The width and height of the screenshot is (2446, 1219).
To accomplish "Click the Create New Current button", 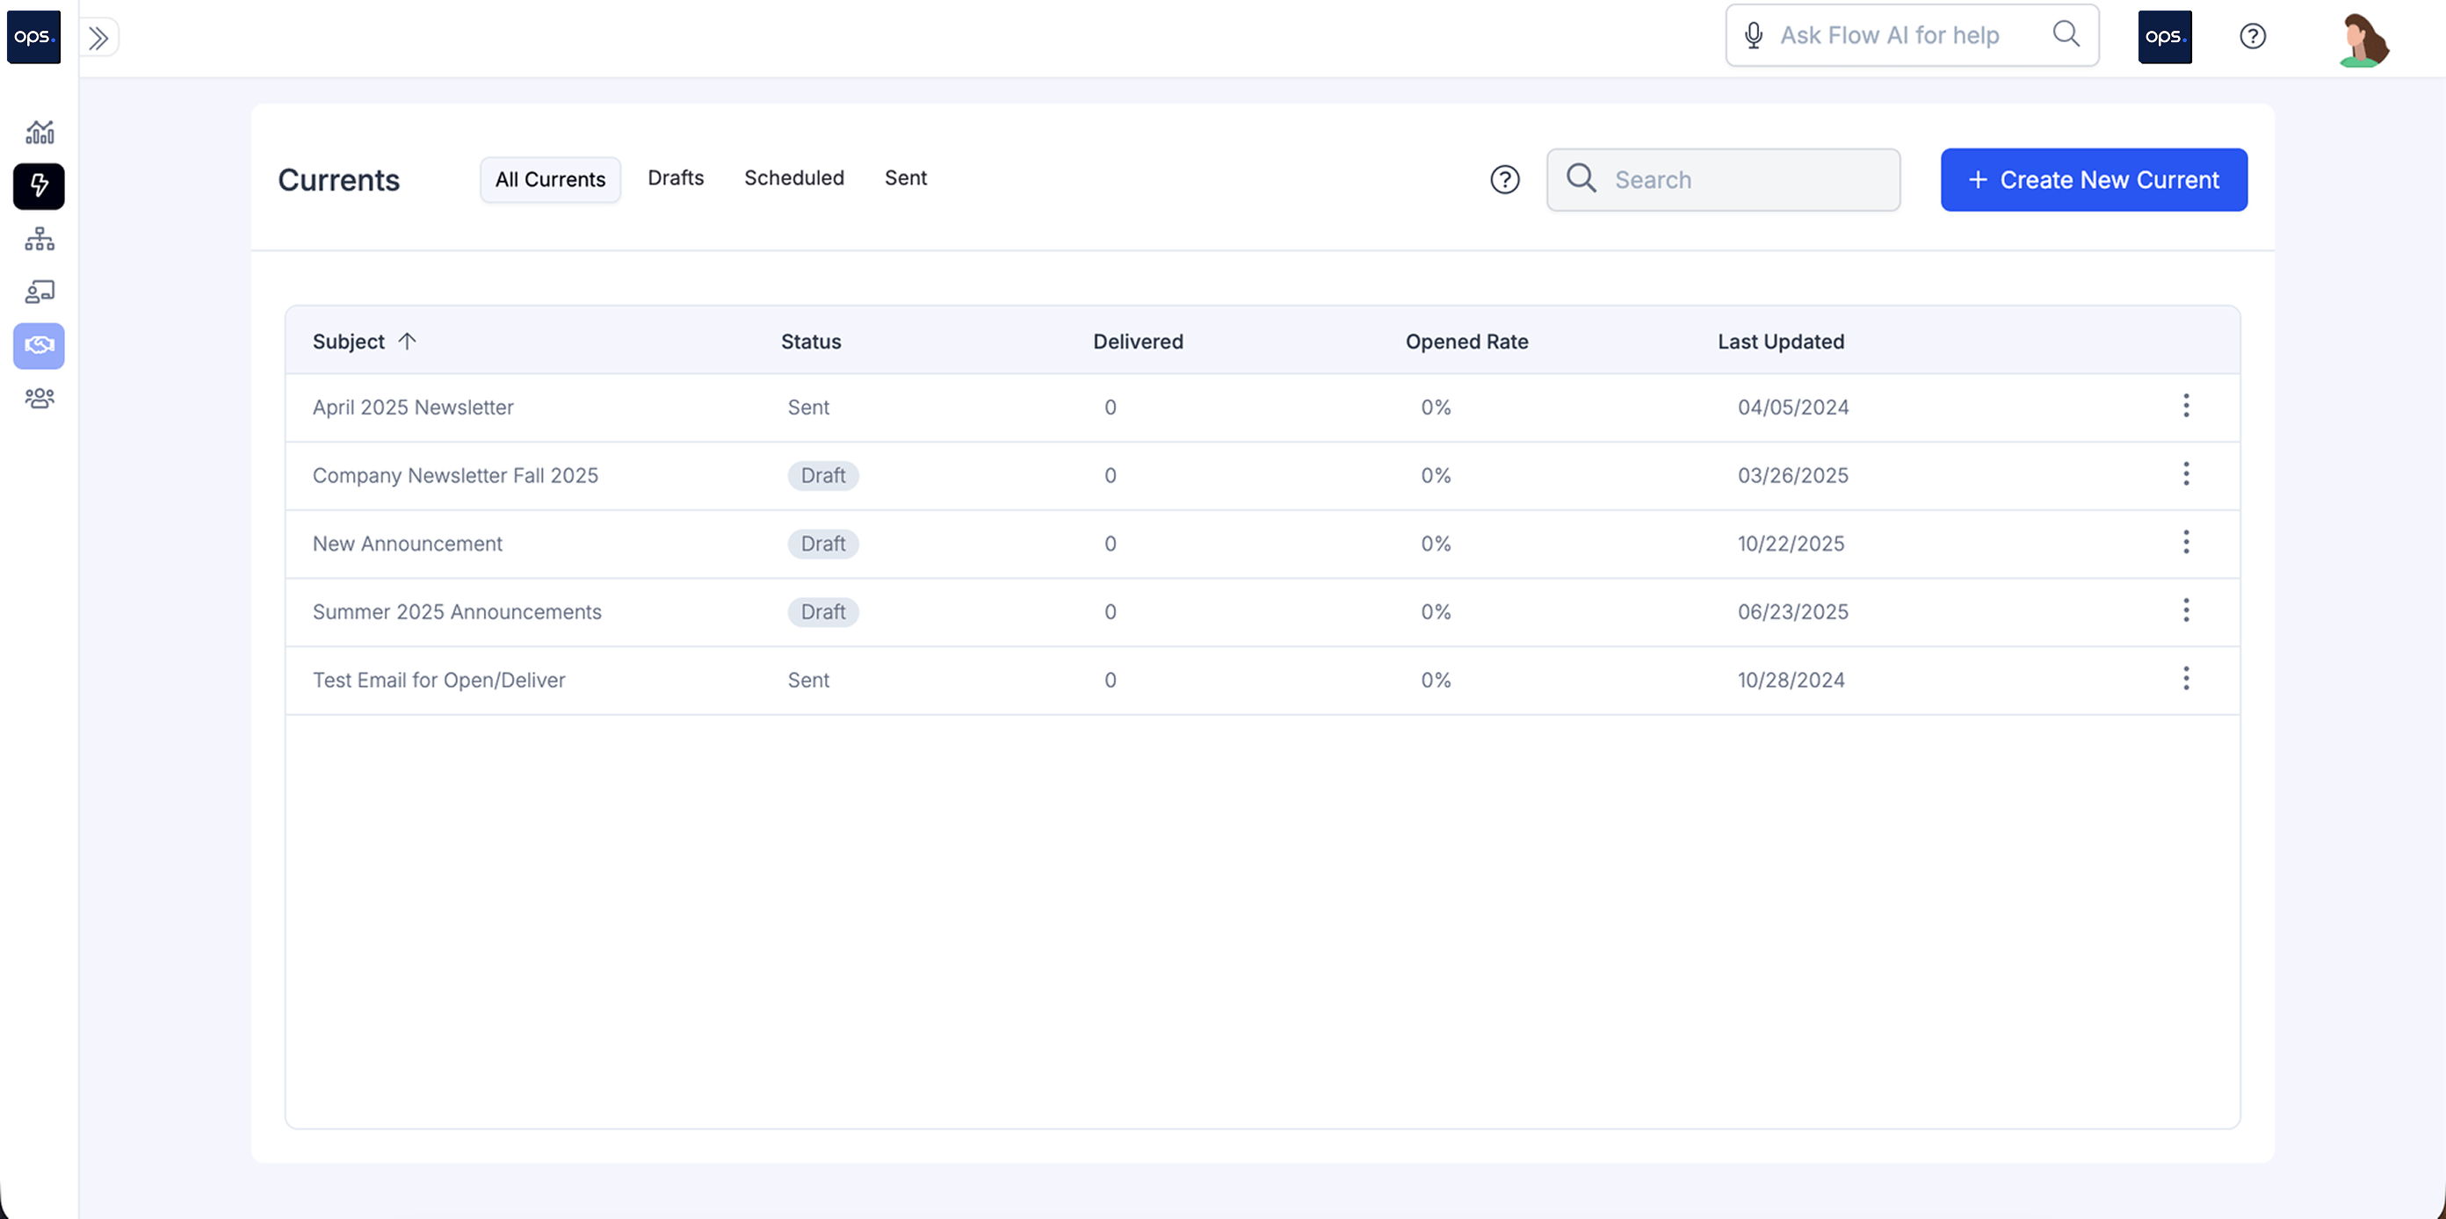I will [2093, 179].
